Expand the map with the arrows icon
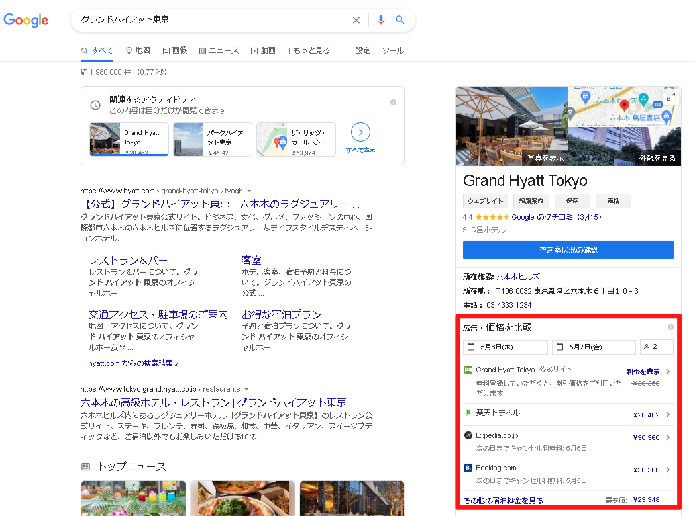The image size is (695, 516). click(671, 96)
